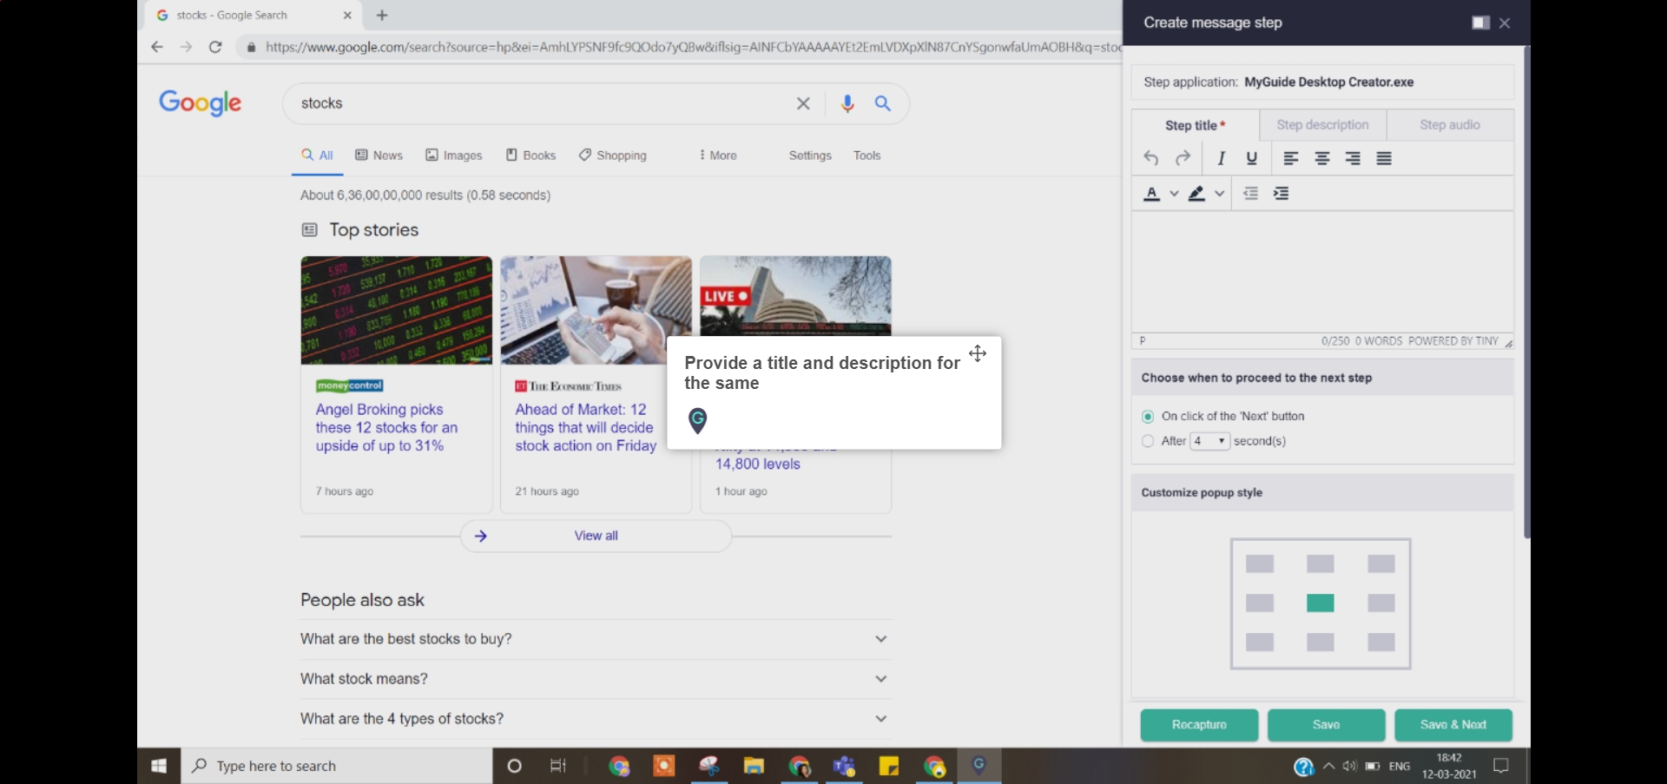1667x784 pixels.
Task: Open Google search Tools
Action: [x=866, y=155]
